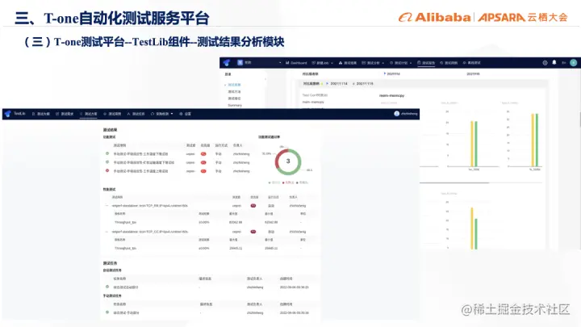Select Summary in T-one sidebar directory
The image size is (581, 327).
235,105
